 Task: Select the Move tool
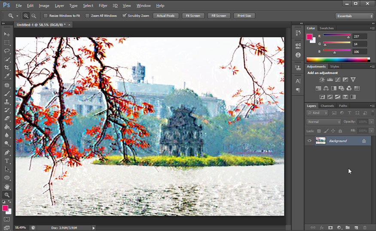[x=7, y=34]
